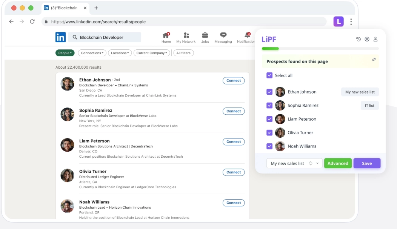Viewport: 397px width, 229px height.
Task: Close the Blockchain LinkedIn tab
Action: click(x=85, y=8)
